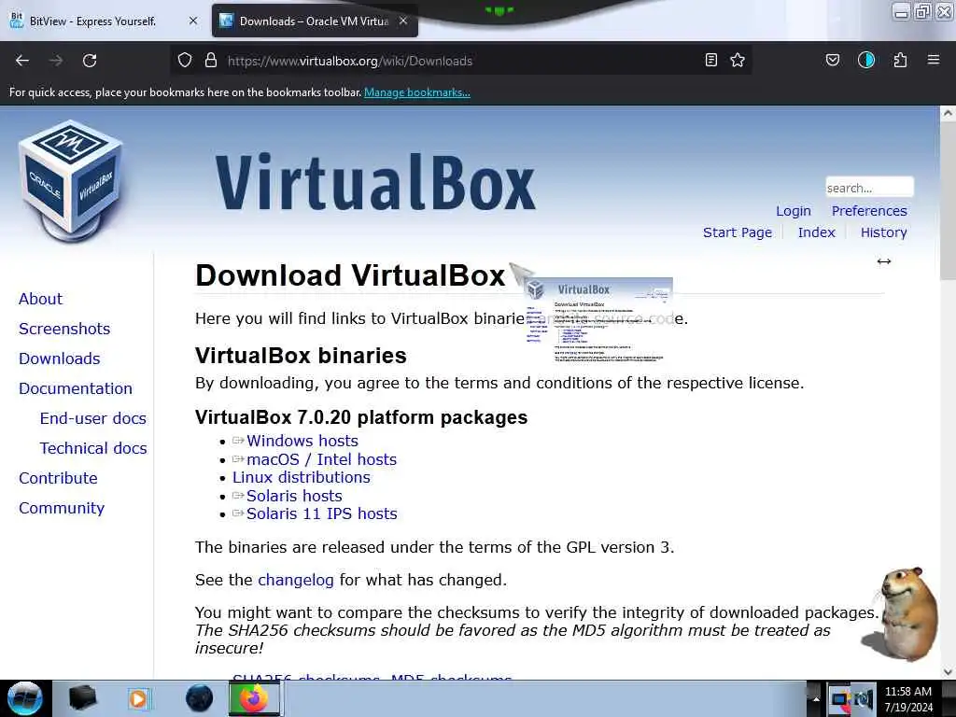Click the page scrollbar down arrow
The image size is (956, 717).
948,671
